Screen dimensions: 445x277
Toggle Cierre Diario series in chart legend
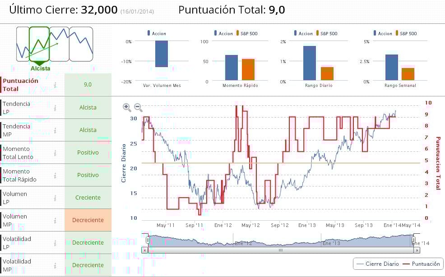[377, 263]
